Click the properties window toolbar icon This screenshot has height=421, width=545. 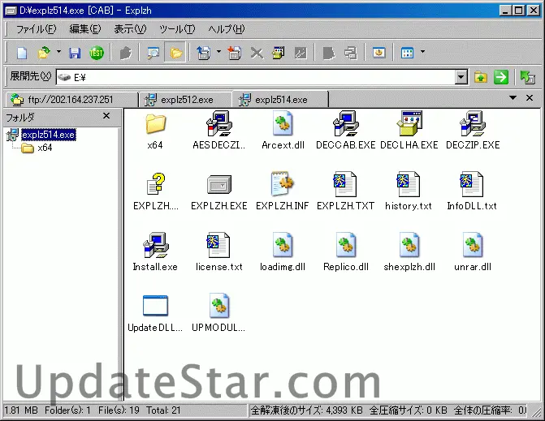pos(278,53)
